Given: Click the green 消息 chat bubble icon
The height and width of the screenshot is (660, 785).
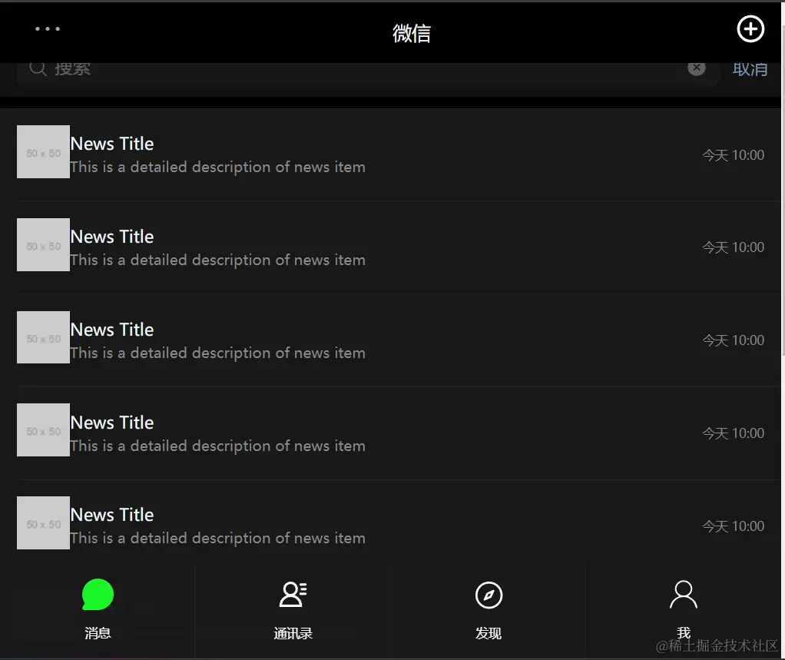Looking at the screenshot, I should point(98,595).
